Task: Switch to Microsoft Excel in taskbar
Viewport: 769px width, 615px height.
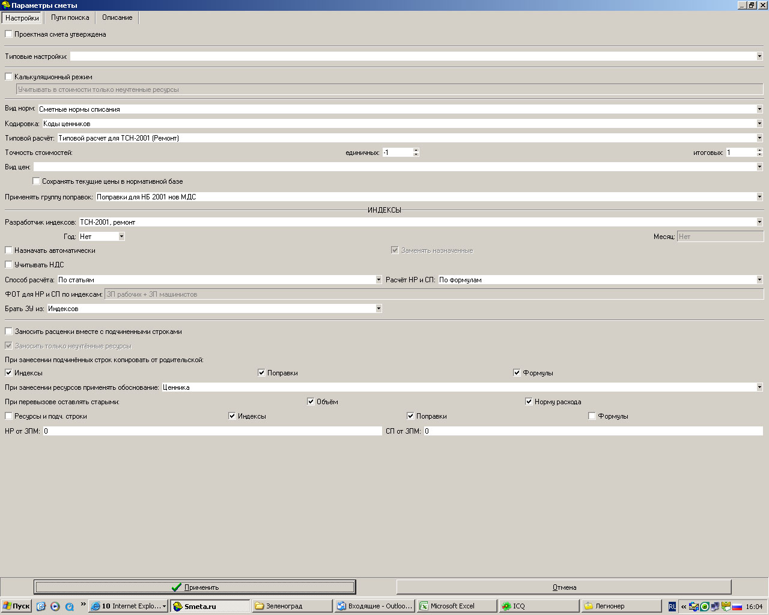Action: pyautogui.click(x=457, y=606)
